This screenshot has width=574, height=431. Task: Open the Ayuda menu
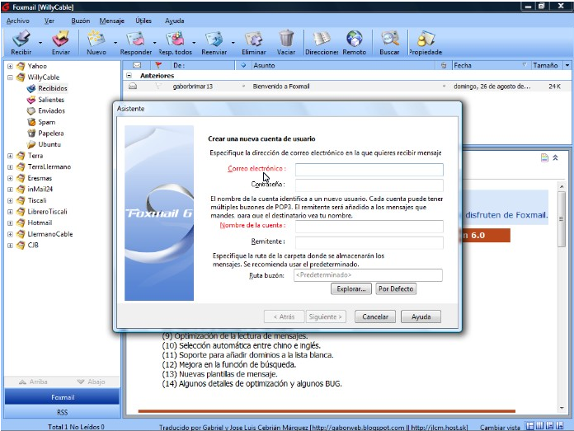[x=174, y=21]
